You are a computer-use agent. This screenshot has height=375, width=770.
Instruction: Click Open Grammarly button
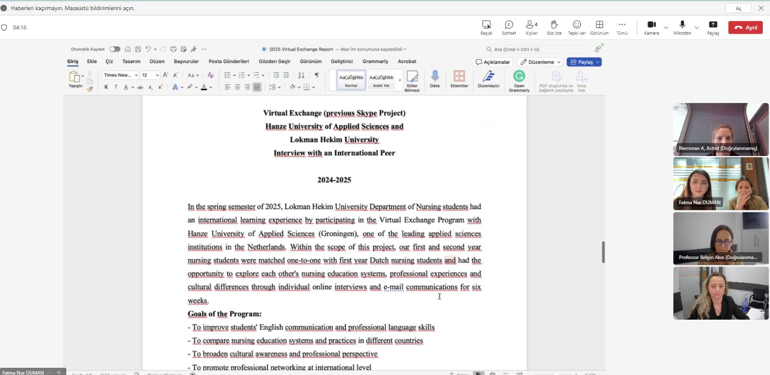[519, 81]
